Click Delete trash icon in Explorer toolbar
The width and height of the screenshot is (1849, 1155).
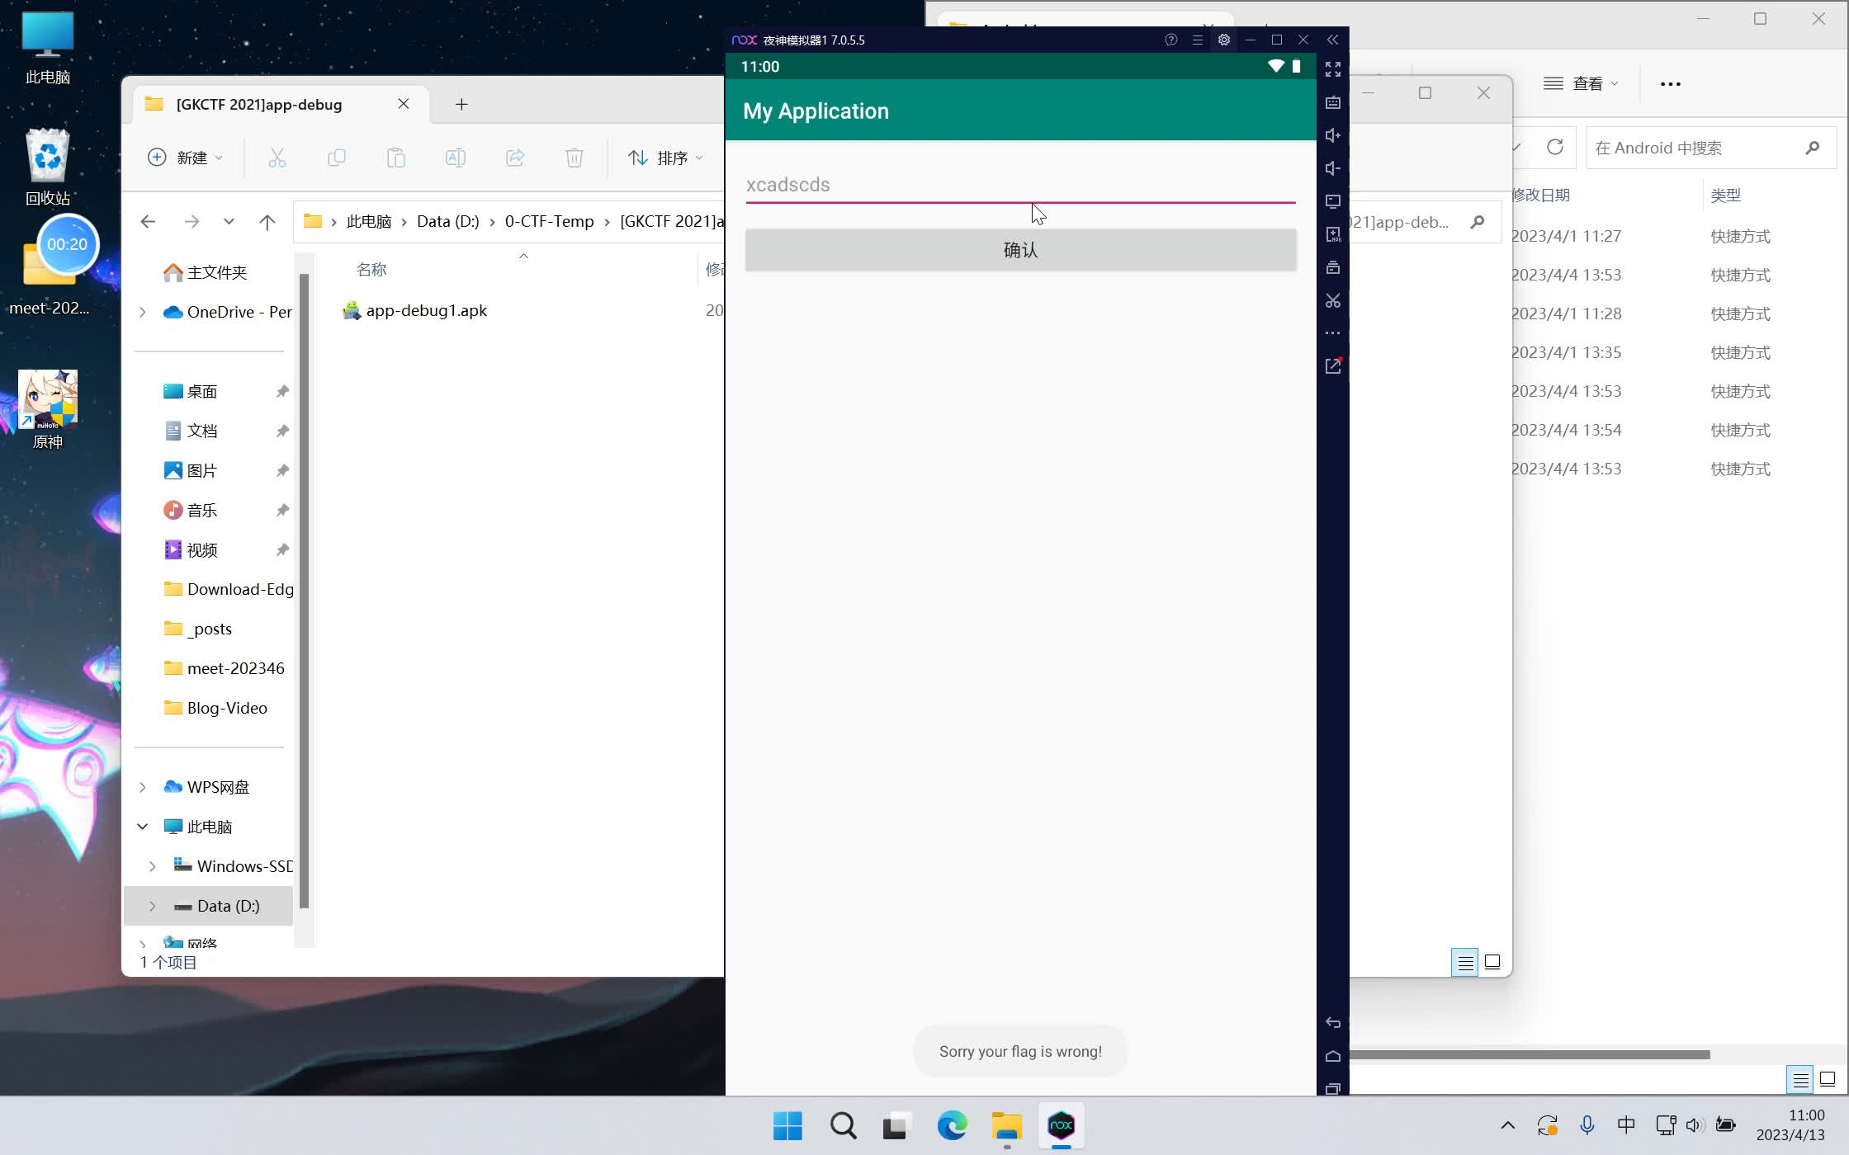coord(575,158)
